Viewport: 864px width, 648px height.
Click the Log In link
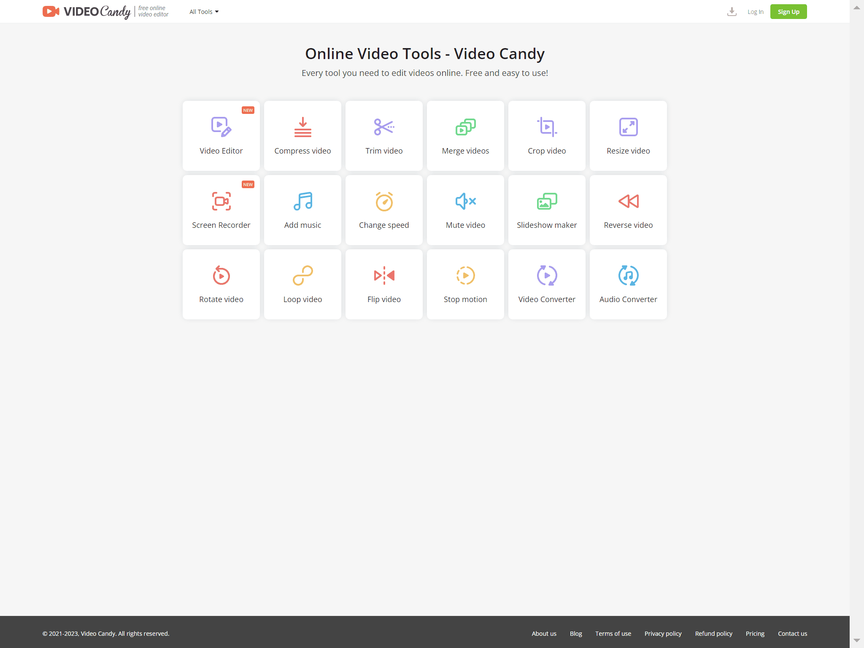click(x=756, y=12)
